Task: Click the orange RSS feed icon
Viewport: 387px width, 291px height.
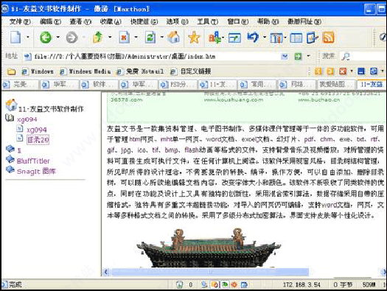Action: pyautogui.click(x=328, y=38)
